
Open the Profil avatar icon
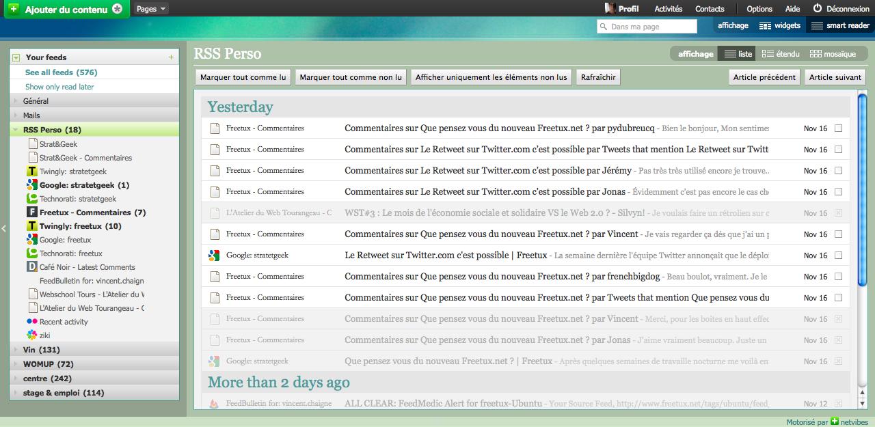(x=610, y=8)
